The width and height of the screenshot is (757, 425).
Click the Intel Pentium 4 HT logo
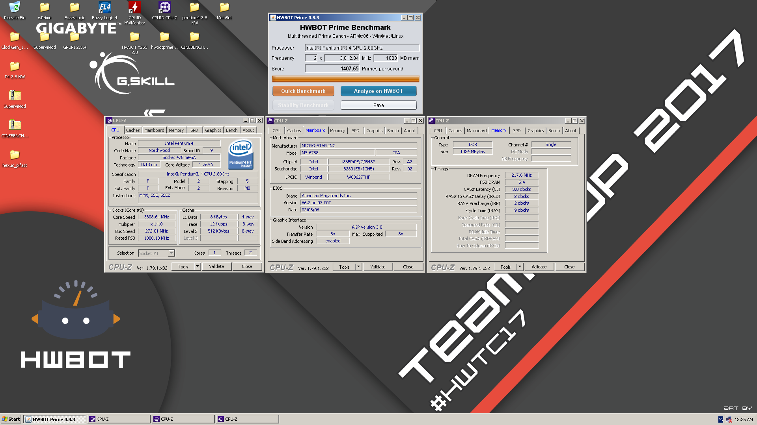tap(241, 155)
